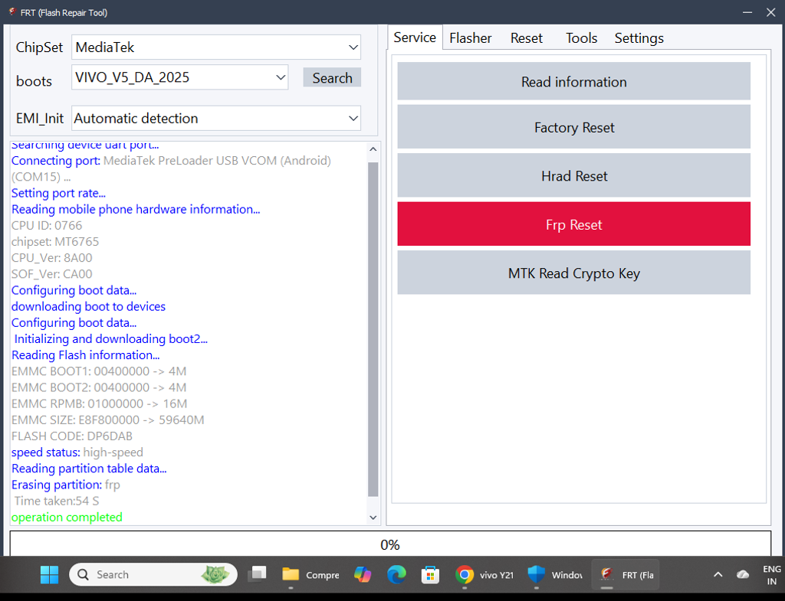Switch to the Chrome vivo Y21 window
This screenshot has height=601, width=785.
pos(484,574)
